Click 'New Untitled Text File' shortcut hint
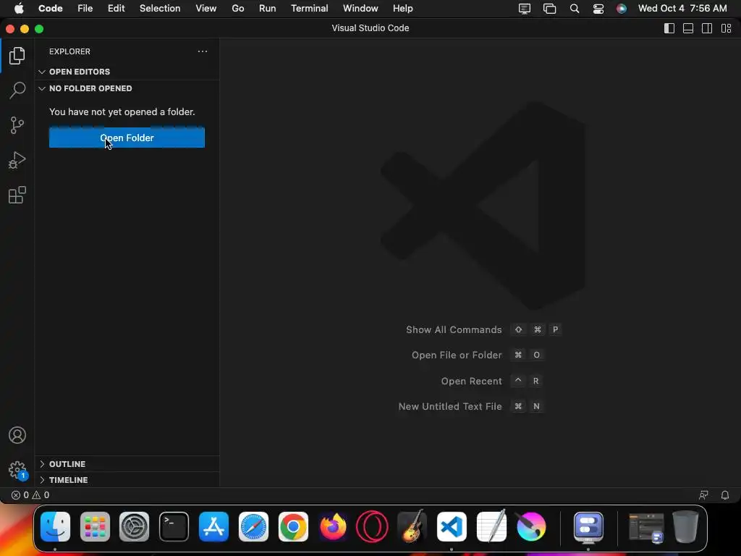Screen dimensions: 741x556 pyautogui.click(x=471, y=407)
